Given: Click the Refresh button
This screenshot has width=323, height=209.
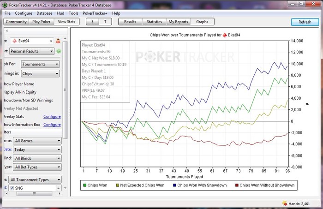Looking at the screenshot, I should click(305, 22).
